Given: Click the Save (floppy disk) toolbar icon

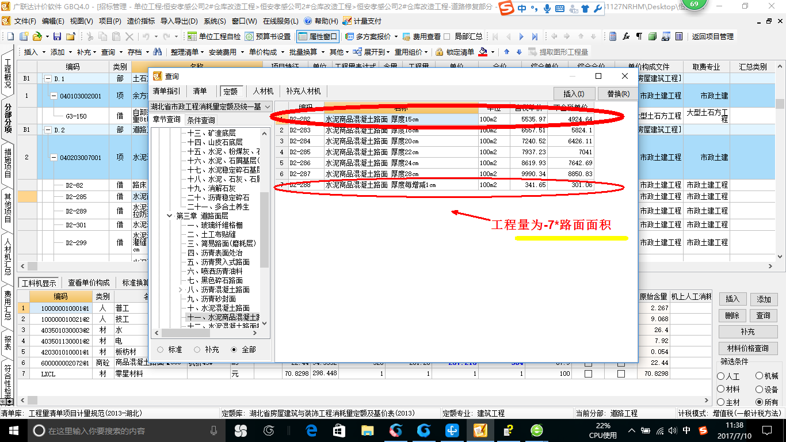Looking at the screenshot, I should click(57, 36).
